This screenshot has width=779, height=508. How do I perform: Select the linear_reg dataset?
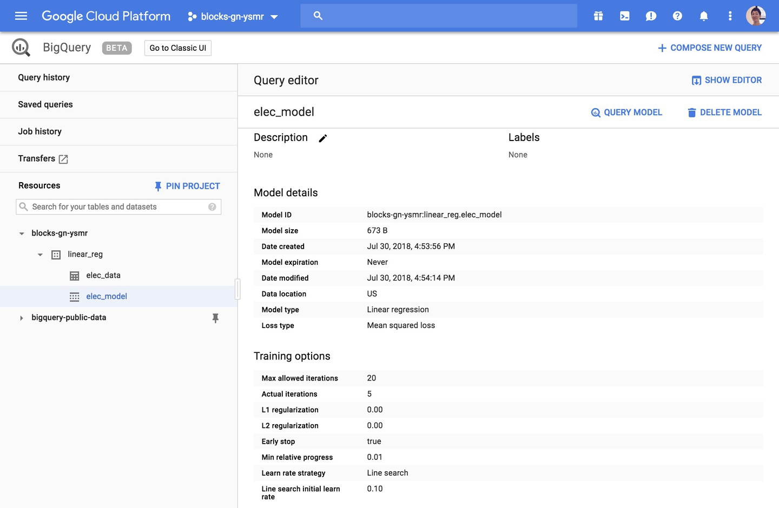click(85, 254)
